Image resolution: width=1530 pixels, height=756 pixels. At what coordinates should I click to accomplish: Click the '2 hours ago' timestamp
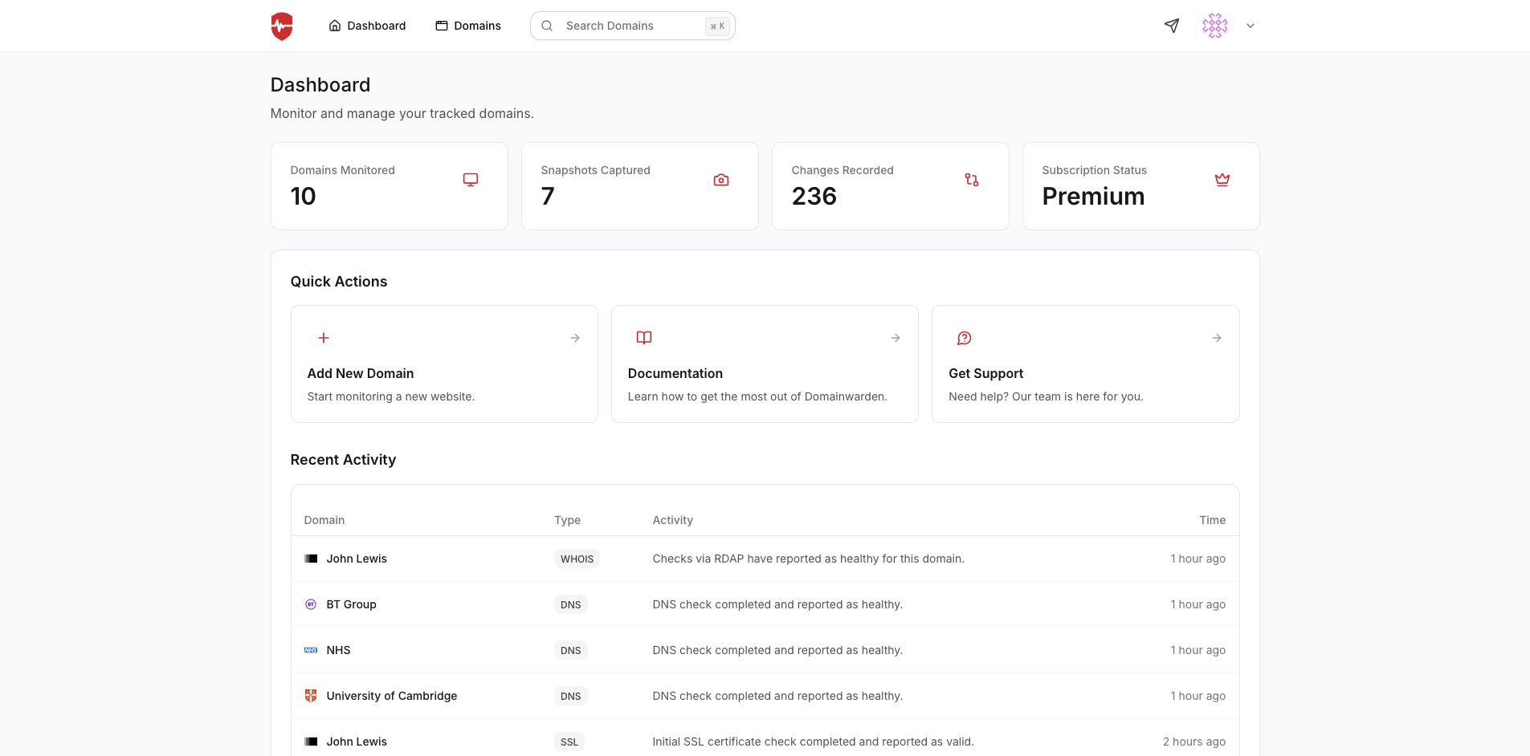pos(1194,742)
